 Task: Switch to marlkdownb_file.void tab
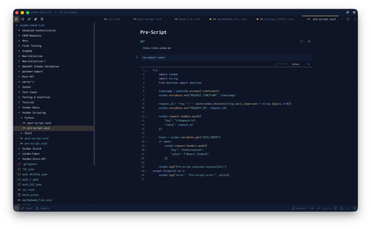(228, 19)
